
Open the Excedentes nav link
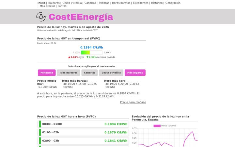[x=141, y=3]
